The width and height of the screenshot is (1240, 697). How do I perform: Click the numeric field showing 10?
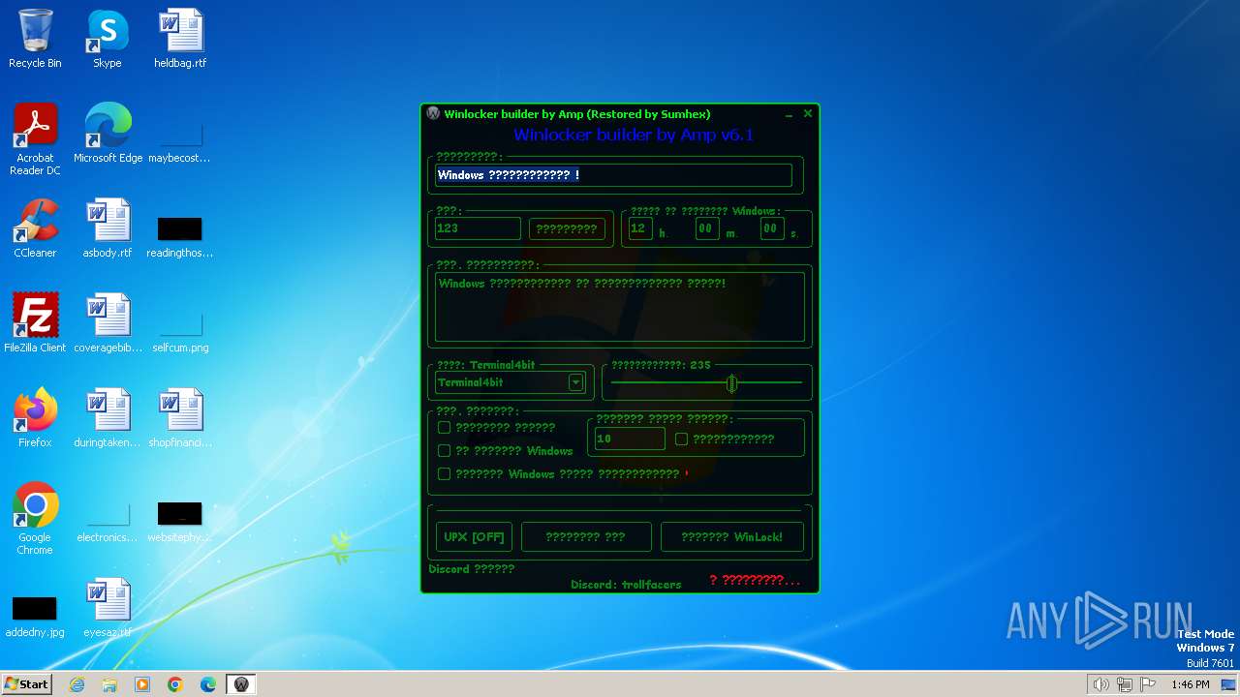(630, 439)
